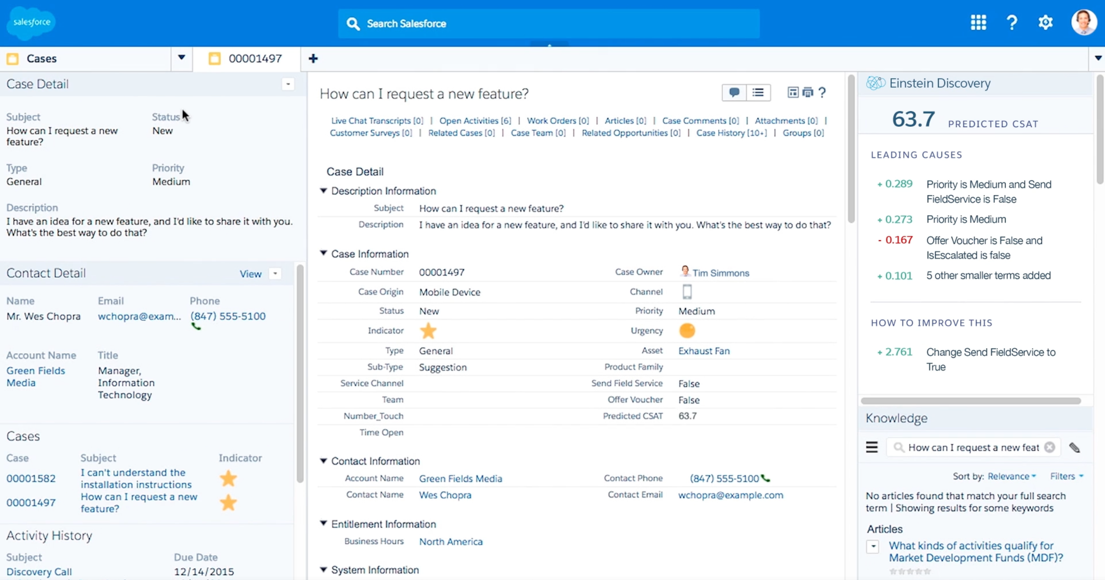Open Case Comments [0] link
Viewport: 1105px width, 580px height.
click(x=700, y=121)
